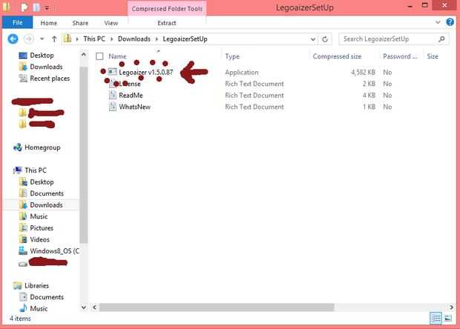Select Desktop at top of navigation pane
Screen dimensions: 460x329
click(42, 55)
